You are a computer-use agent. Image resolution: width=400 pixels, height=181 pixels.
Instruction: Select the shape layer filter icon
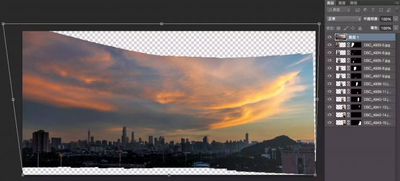381,10
